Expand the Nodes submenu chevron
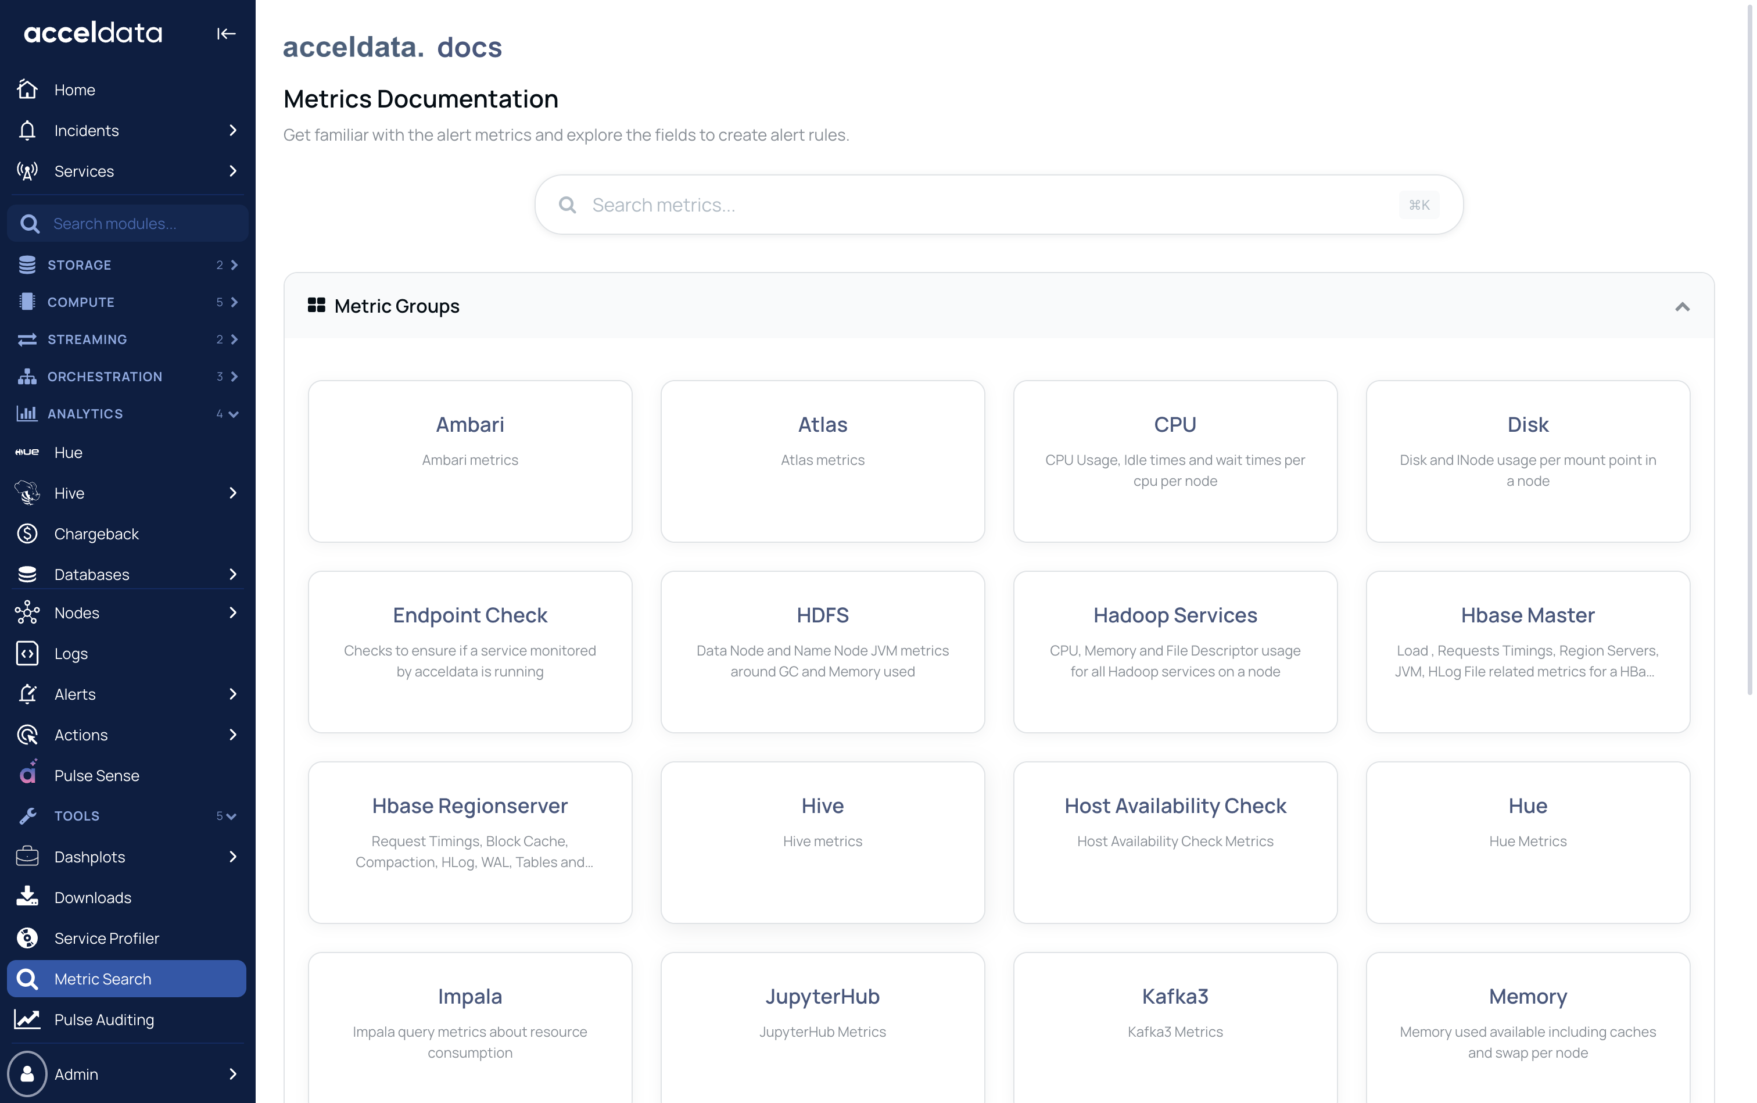1757x1103 pixels. click(x=234, y=613)
